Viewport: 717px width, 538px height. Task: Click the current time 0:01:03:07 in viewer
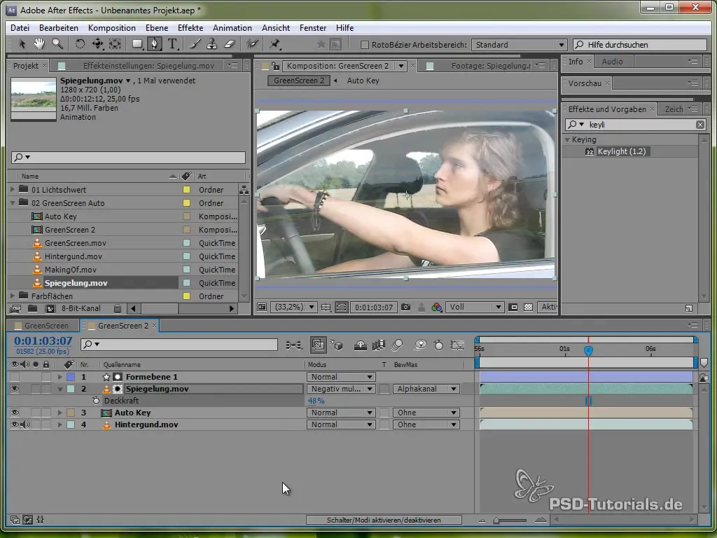click(x=374, y=308)
